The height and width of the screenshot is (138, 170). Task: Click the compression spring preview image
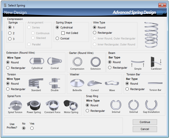pyautogui.click(x=151, y=35)
